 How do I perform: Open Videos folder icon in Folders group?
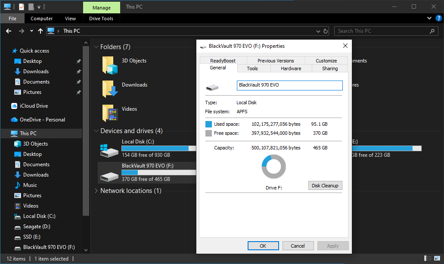(x=110, y=113)
